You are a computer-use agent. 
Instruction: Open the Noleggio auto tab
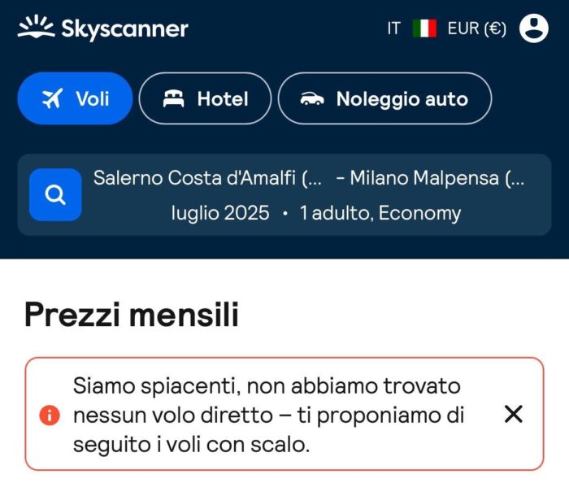(x=384, y=98)
